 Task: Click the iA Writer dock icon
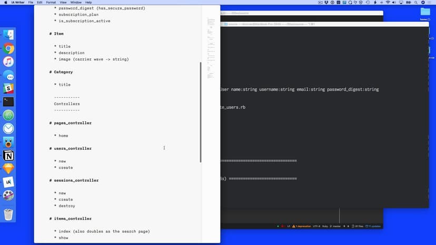tap(8, 182)
